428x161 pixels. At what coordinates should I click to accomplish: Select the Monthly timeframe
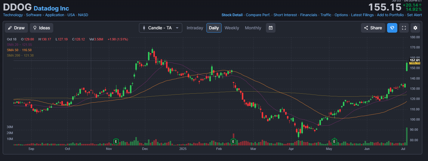pos(253,28)
